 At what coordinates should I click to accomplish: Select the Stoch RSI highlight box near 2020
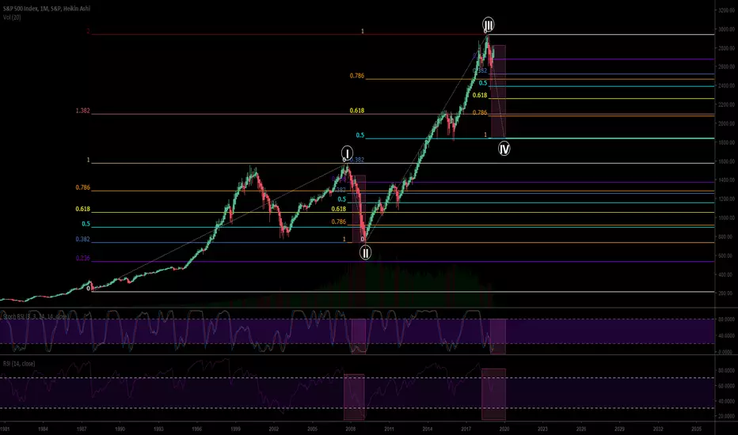[x=498, y=337]
